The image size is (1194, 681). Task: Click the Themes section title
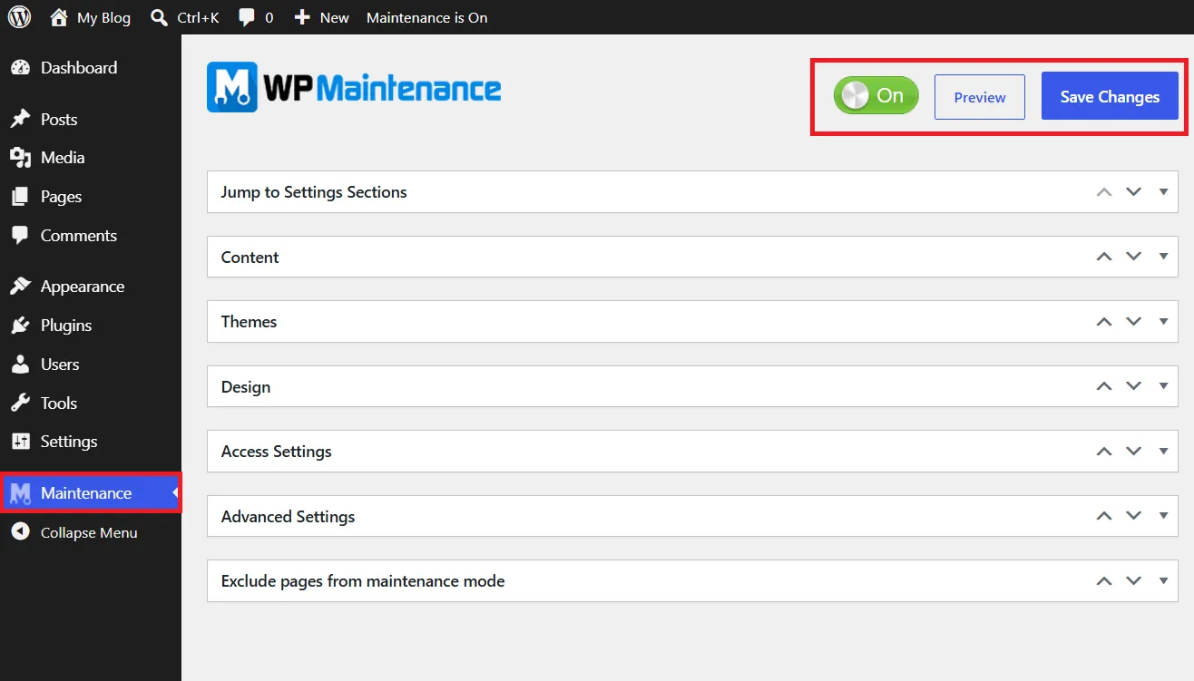click(x=250, y=322)
